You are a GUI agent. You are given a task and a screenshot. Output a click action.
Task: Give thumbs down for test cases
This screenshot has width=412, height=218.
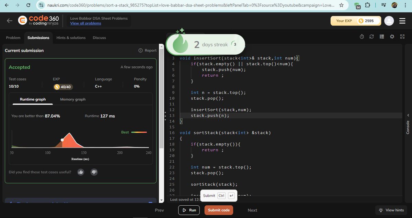[x=94, y=172]
